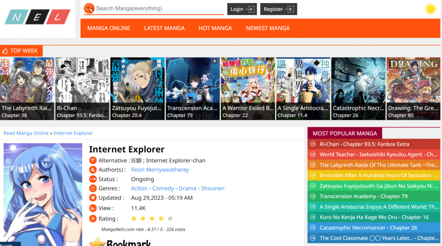Click the Rating plus icon
Image resolution: width=442 pixels, height=246 pixels.
click(93, 218)
